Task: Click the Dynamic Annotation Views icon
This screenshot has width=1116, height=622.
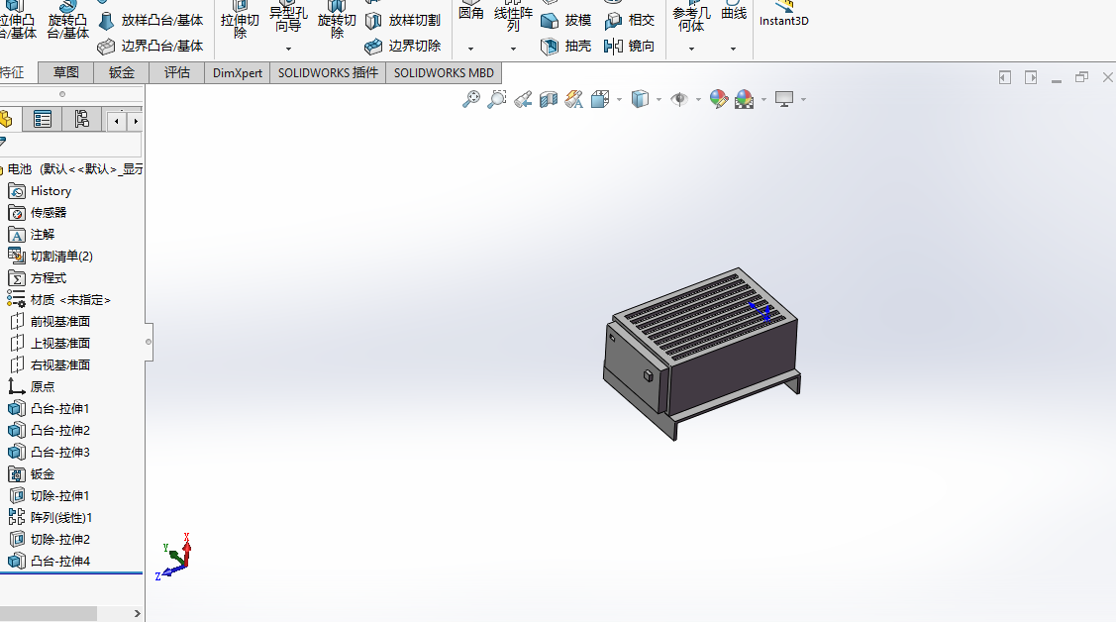Action: click(x=573, y=99)
